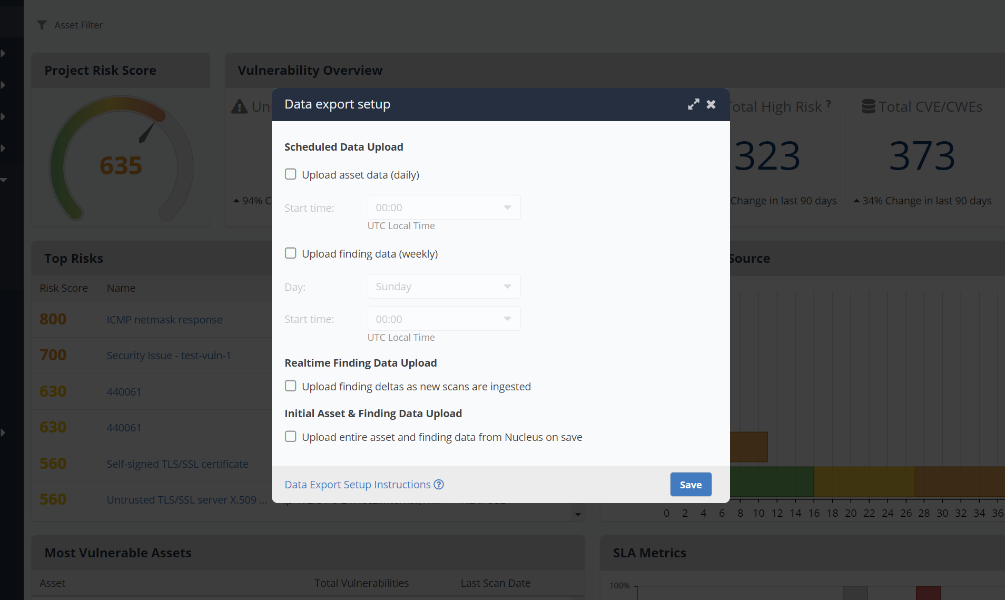Open the help tooltip beside Total High Risk
This screenshot has height=600, width=1005.
828,103
